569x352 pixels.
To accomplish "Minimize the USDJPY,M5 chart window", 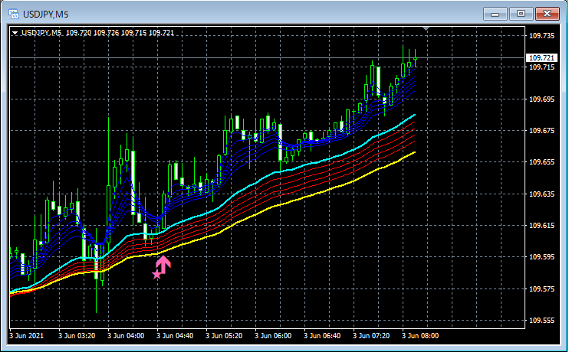I will click(x=495, y=14).
